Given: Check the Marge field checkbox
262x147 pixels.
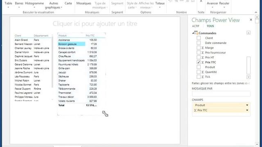Looking at the screenshot, I should click(199, 48).
